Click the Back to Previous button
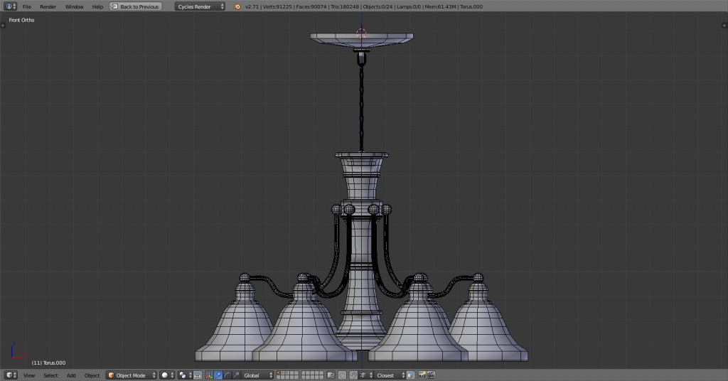 [136, 6]
